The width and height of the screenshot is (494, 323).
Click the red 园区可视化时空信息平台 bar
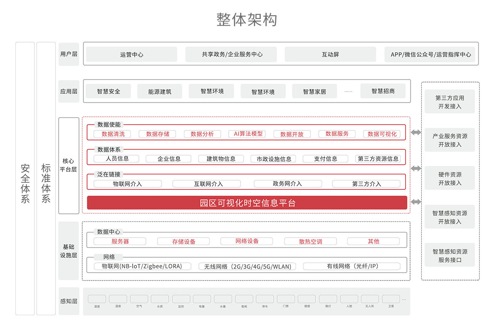[247, 203]
